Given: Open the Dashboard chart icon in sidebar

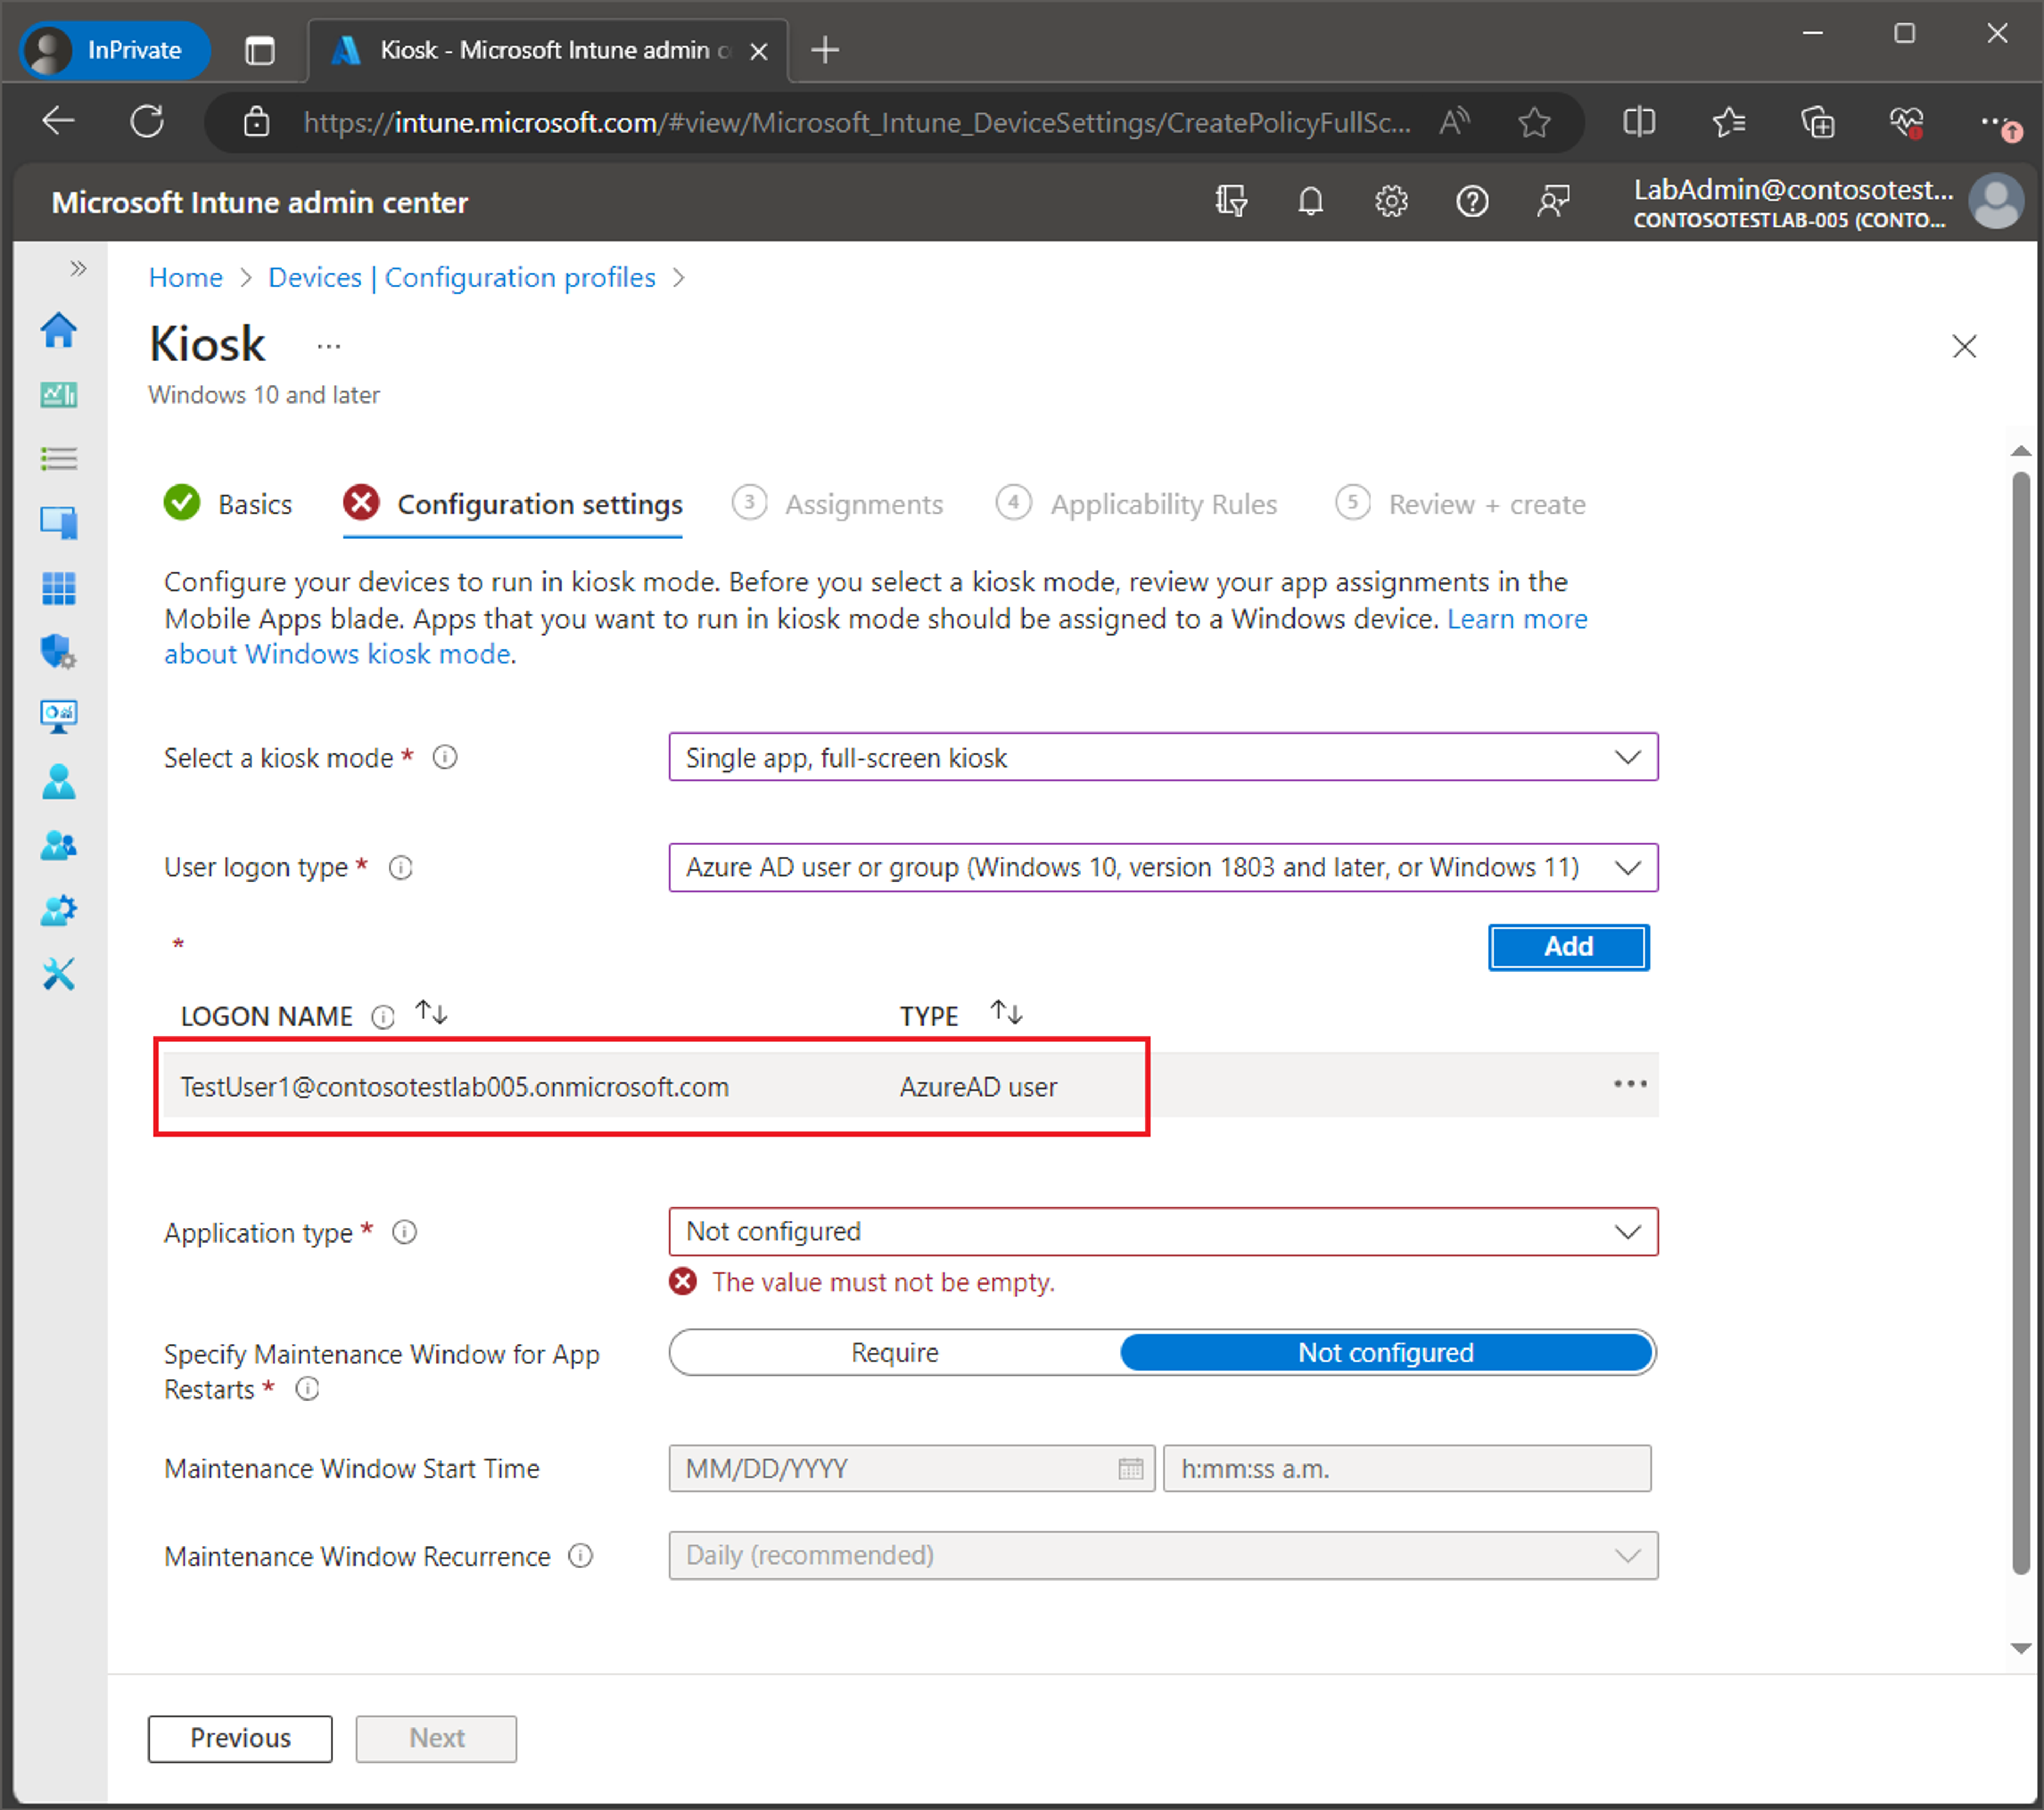Looking at the screenshot, I should 59,395.
